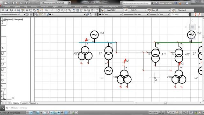Click the sign-in services button in title bar
204x115 pixels.
click(164, 3)
